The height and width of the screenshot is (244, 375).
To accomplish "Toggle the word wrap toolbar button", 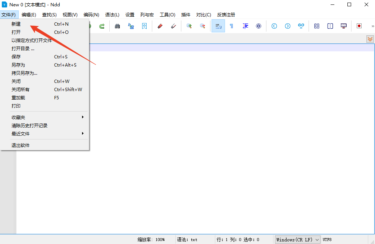I will coord(218,26).
